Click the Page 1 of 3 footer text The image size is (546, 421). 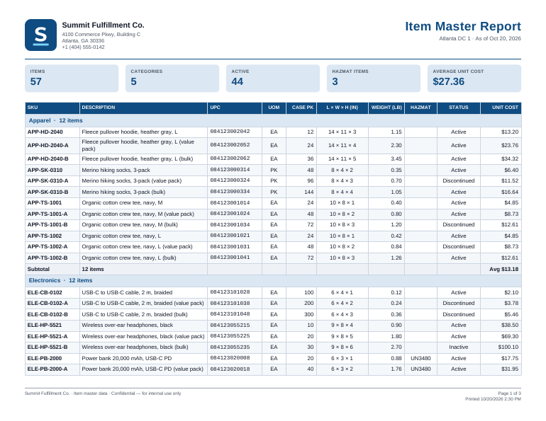[509, 393]
